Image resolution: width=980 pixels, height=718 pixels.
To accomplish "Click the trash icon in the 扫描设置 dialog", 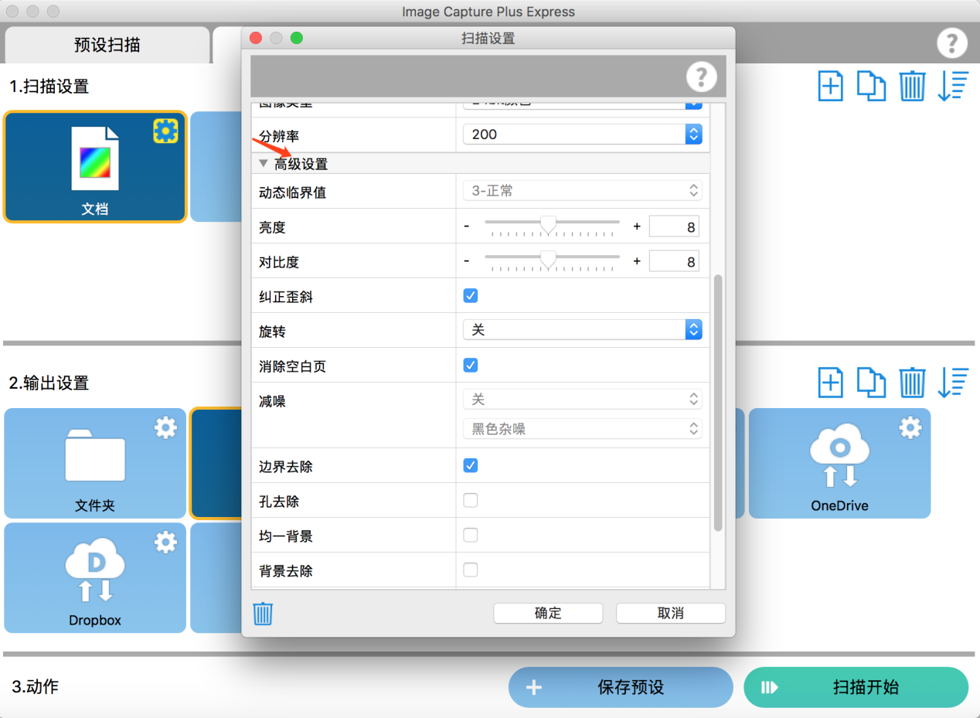I will 263,614.
